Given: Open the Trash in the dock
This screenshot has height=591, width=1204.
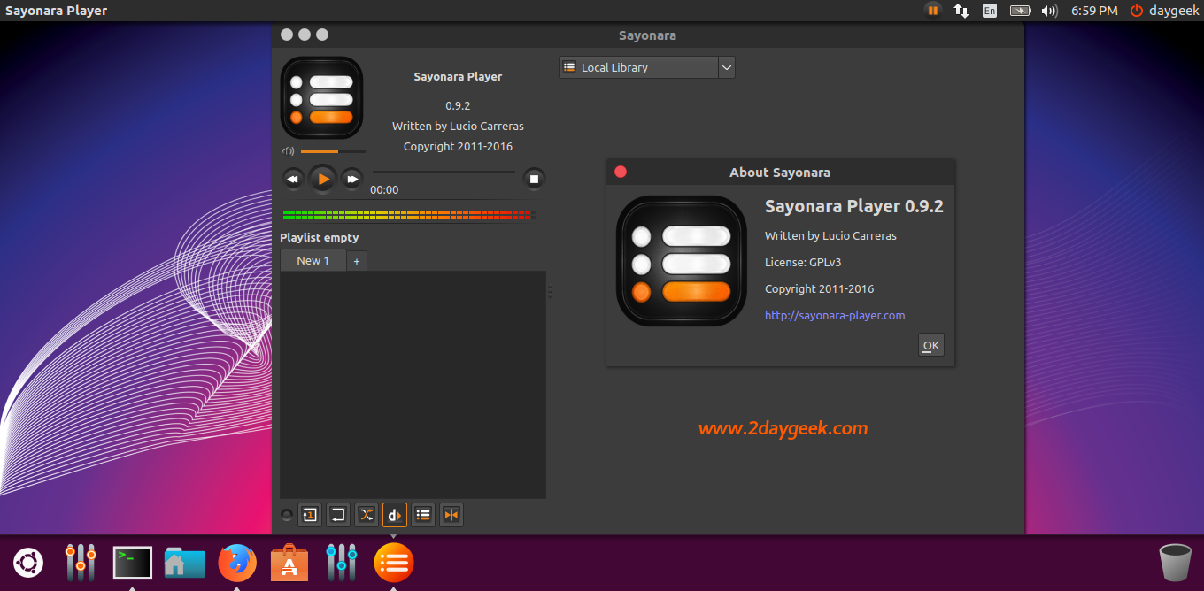Looking at the screenshot, I should (x=1175, y=563).
